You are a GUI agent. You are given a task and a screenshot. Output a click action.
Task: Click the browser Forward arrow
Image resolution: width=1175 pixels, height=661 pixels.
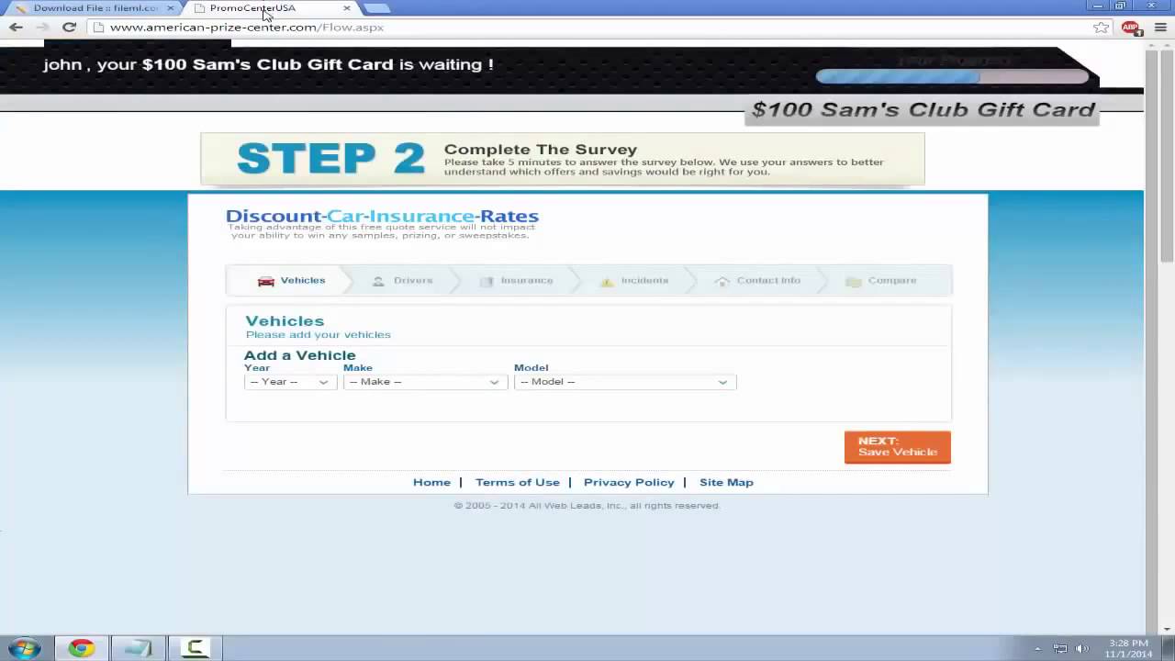click(41, 28)
